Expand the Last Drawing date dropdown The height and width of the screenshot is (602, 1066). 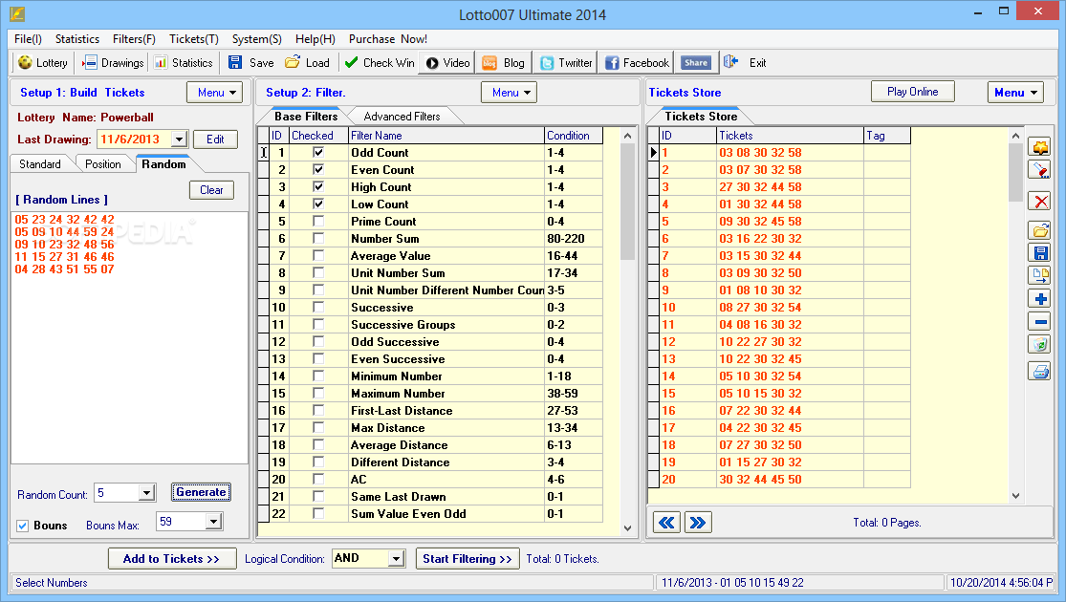pyautogui.click(x=179, y=140)
